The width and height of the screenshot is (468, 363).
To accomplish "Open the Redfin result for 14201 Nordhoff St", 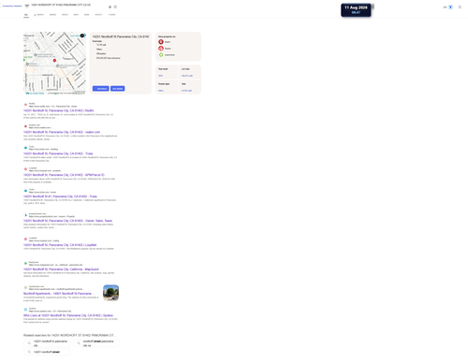I will click(58, 110).
